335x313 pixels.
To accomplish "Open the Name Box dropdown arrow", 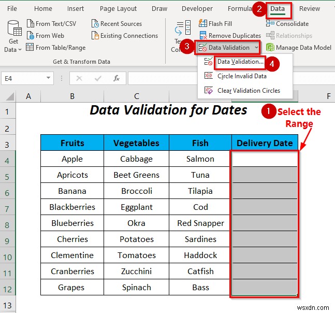I will tap(49, 78).
